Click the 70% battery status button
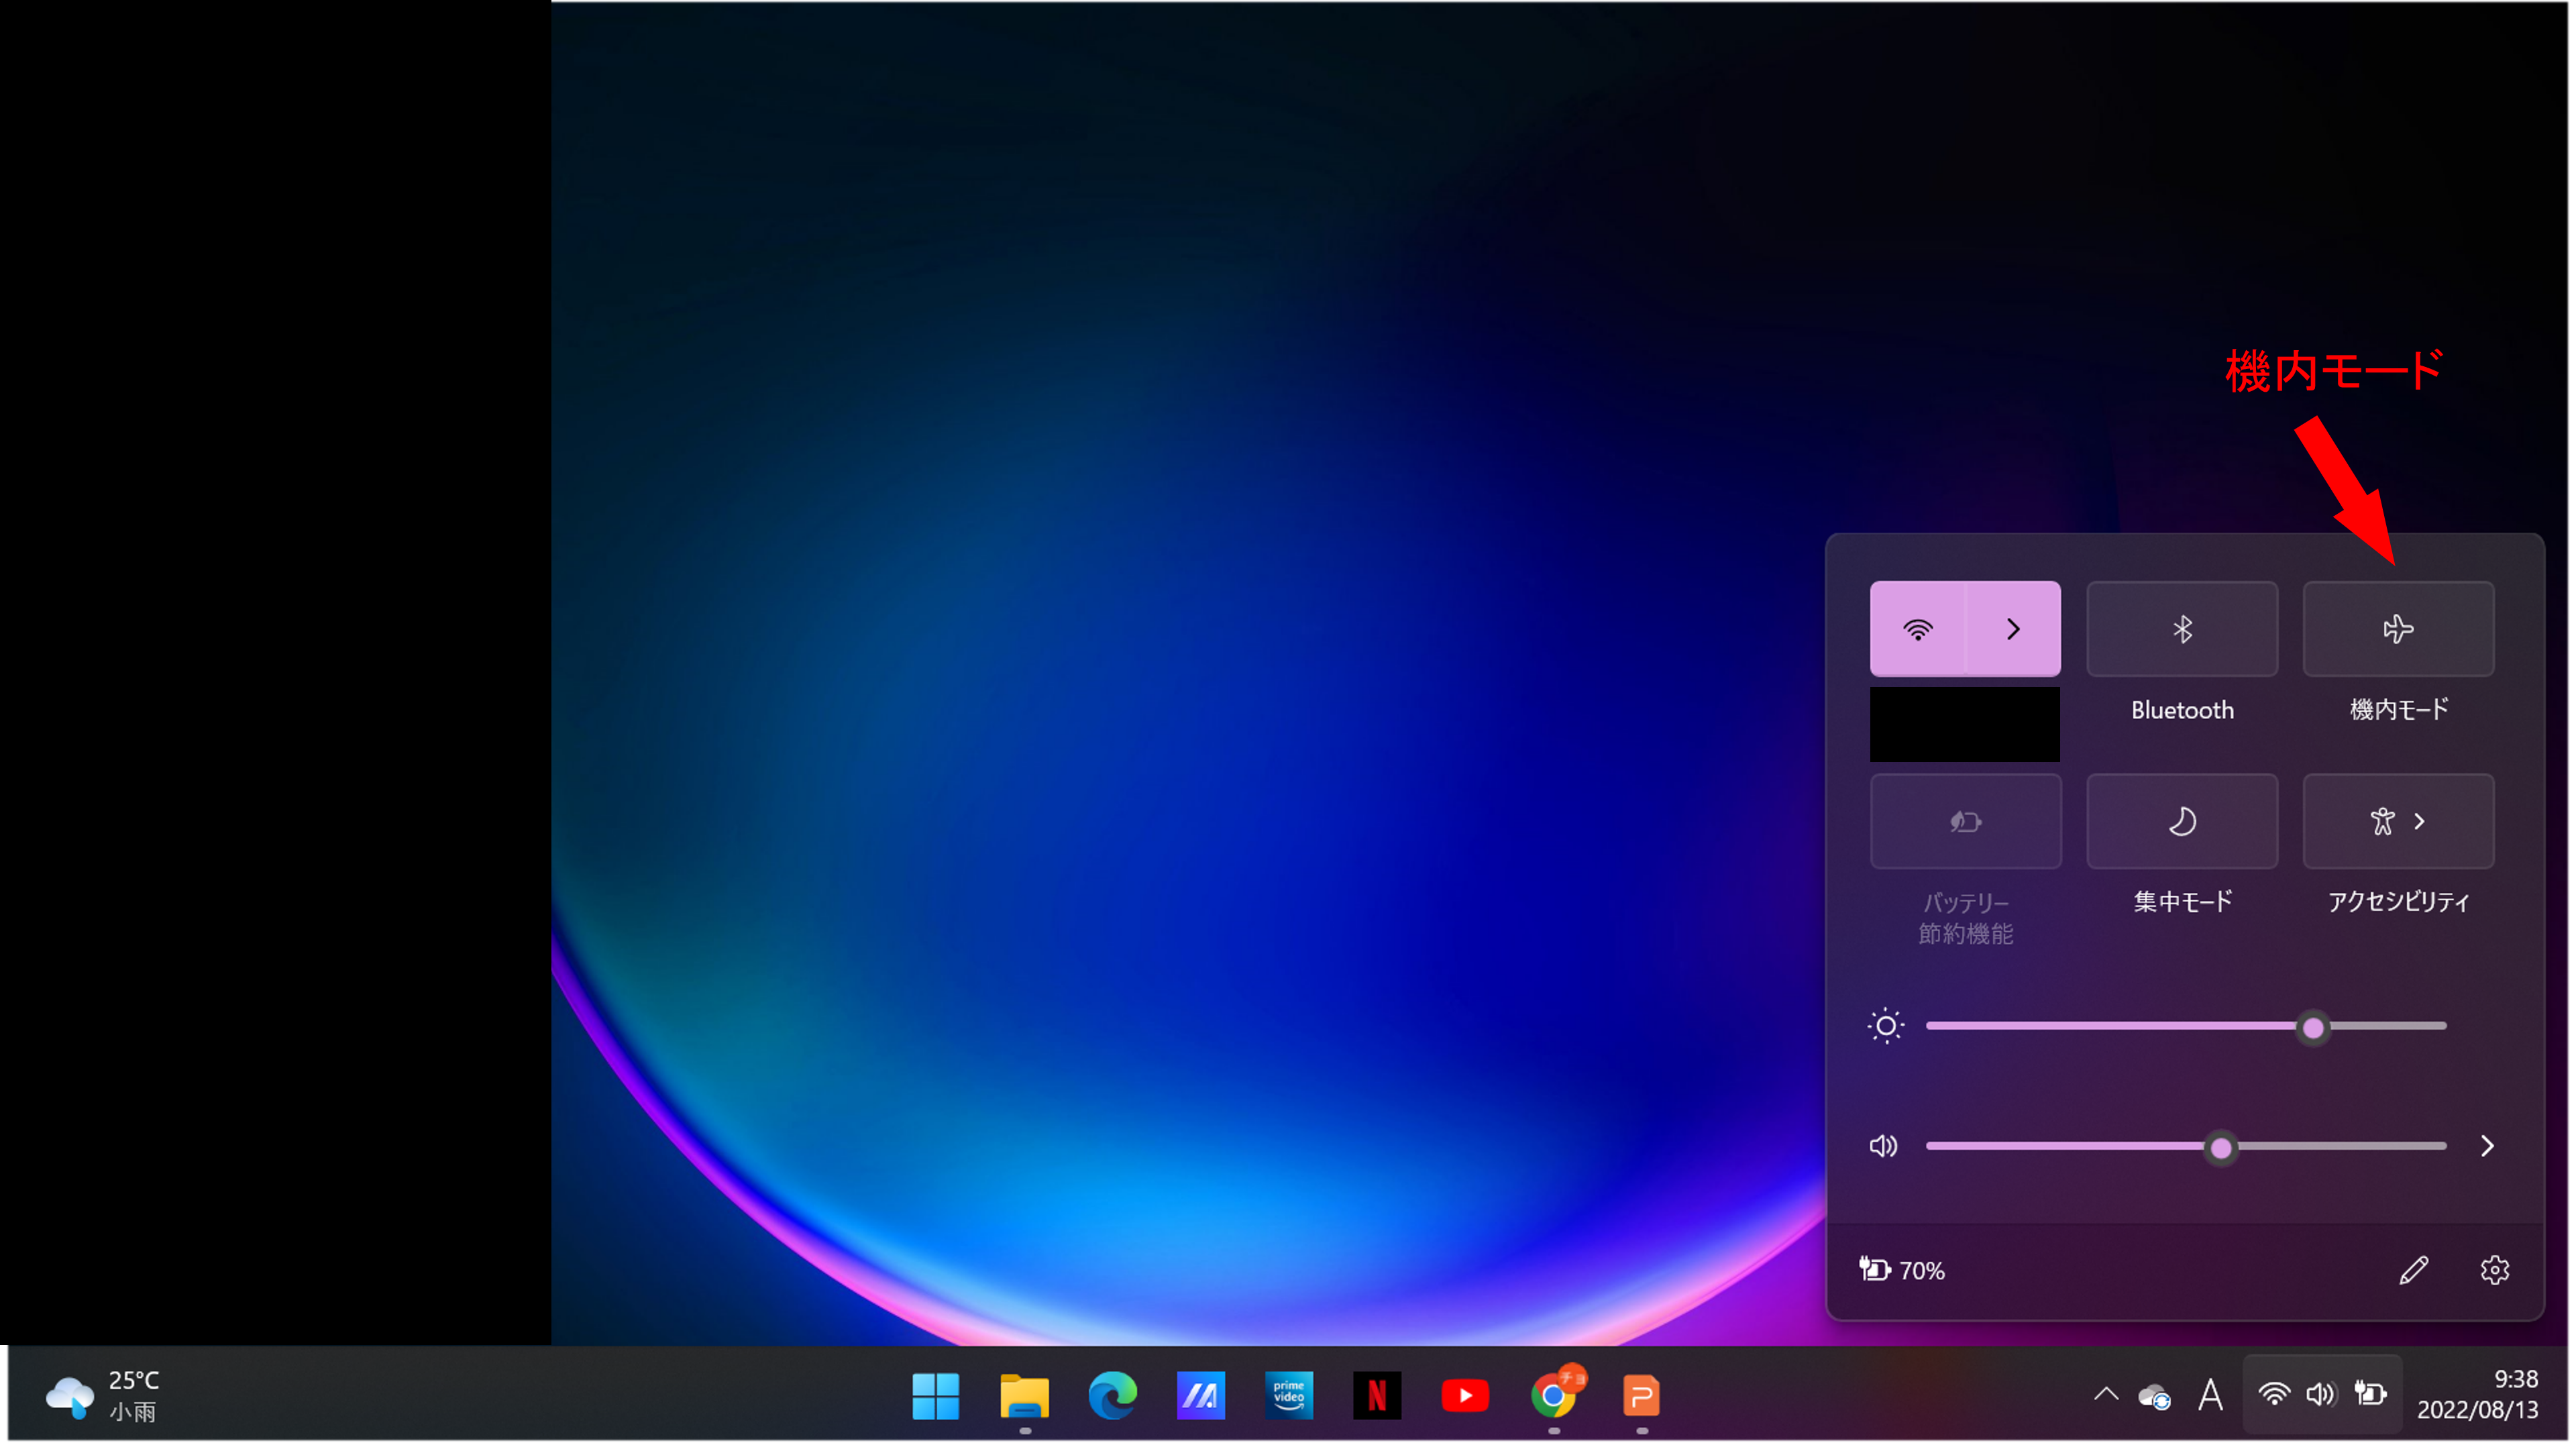 tap(1902, 1270)
